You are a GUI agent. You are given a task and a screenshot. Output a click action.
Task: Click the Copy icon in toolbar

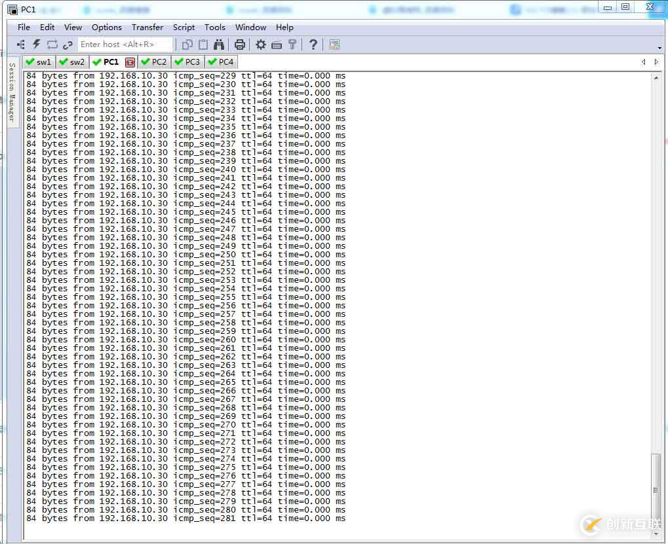click(187, 45)
